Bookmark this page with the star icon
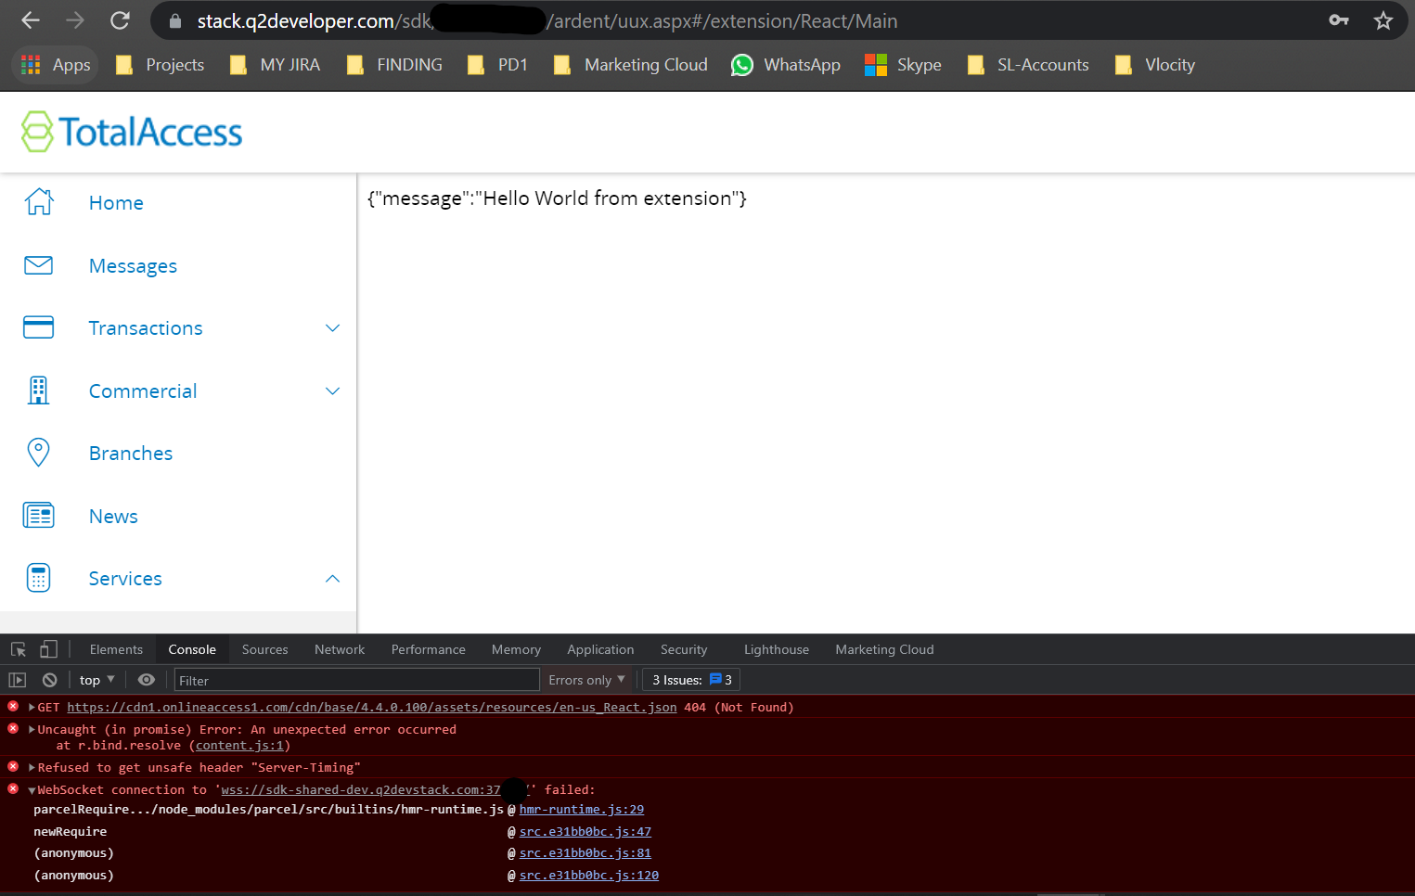This screenshot has height=896, width=1415. click(1383, 20)
